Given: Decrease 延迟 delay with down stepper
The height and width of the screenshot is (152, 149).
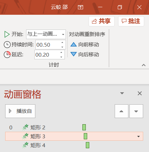Looking at the screenshot, I should coord(61,57).
